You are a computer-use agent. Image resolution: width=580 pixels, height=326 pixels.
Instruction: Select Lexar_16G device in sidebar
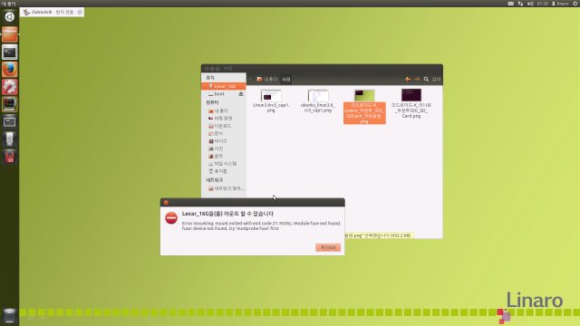tap(224, 86)
